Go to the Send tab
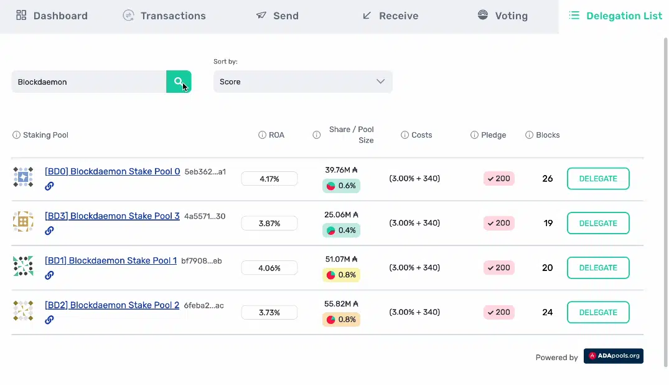The width and height of the screenshot is (669, 385). pos(278,16)
